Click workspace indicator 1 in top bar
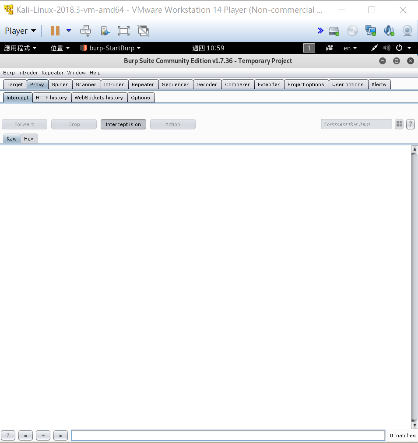The height and width of the screenshot is (443, 418). pos(309,48)
